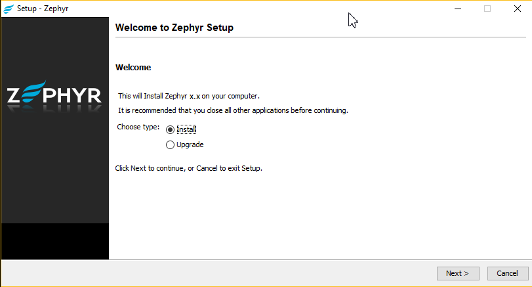The image size is (532, 287).
Task: Click the Zephyr icon in the title bar
Action: (9, 9)
